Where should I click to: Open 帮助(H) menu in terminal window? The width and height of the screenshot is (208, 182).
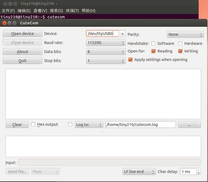88,11
